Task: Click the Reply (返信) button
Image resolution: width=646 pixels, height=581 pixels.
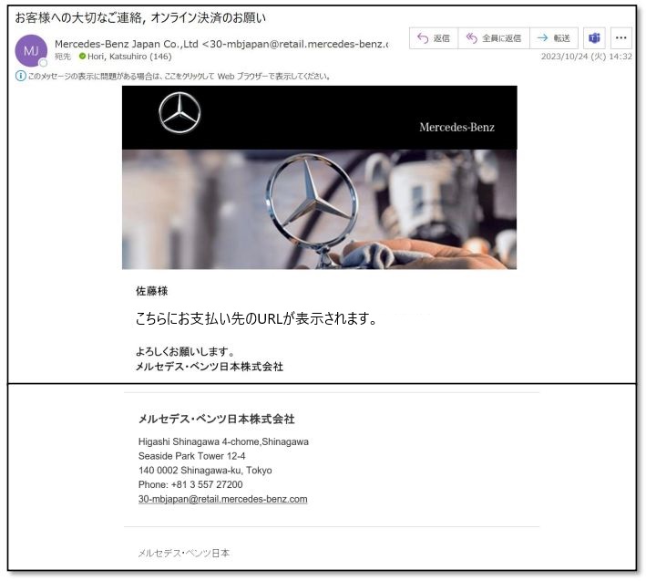Action: click(434, 38)
